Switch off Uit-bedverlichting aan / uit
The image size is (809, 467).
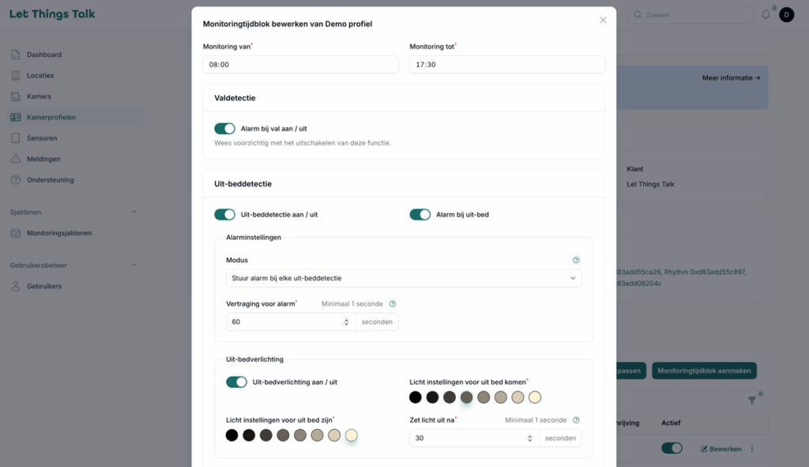click(x=236, y=382)
